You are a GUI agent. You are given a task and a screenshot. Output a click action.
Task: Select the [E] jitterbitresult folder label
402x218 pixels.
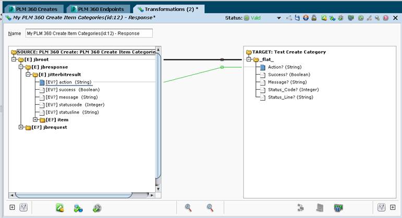click(x=60, y=75)
